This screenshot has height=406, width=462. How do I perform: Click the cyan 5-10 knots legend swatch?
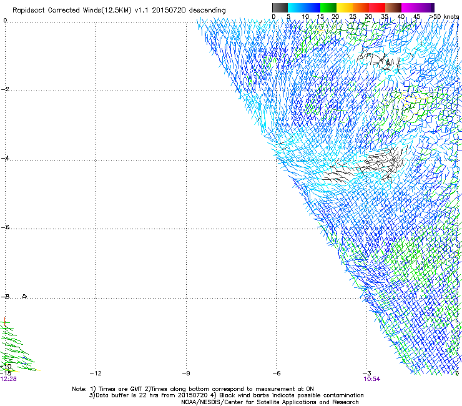[295, 7]
